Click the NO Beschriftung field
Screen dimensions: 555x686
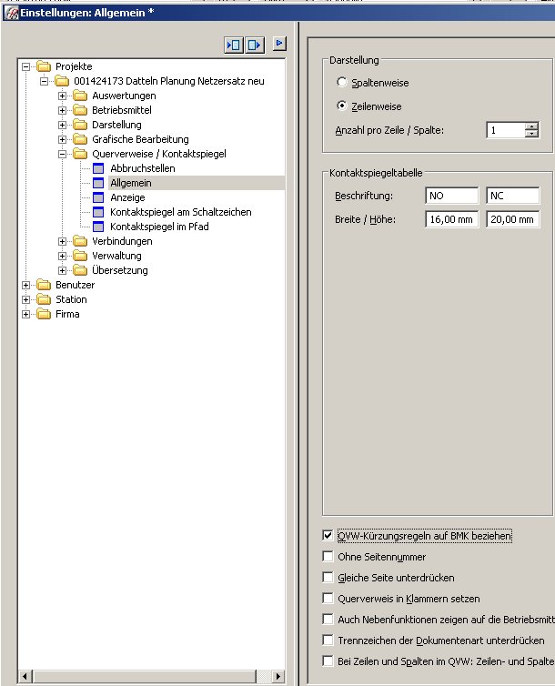click(x=452, y=196)
